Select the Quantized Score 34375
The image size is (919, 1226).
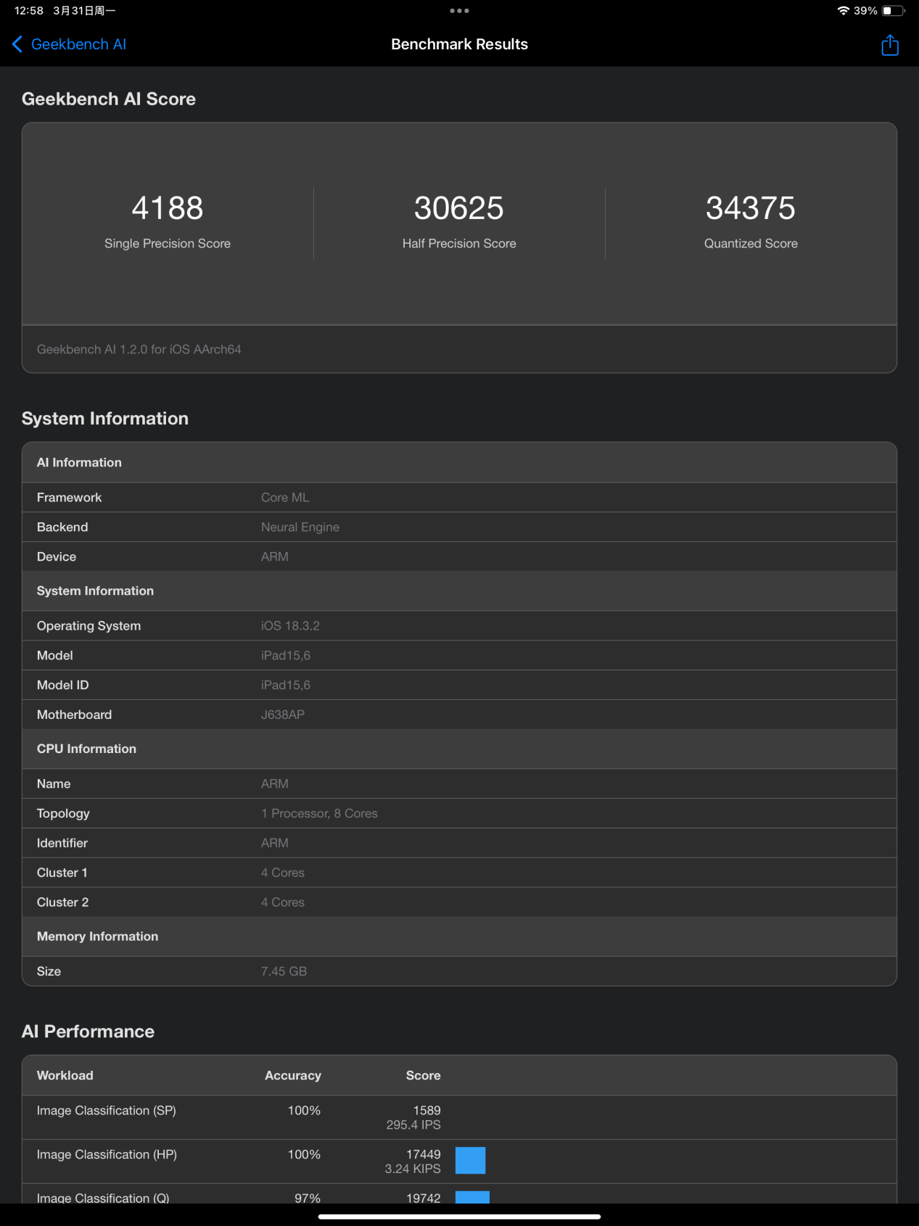pos(750,209)
